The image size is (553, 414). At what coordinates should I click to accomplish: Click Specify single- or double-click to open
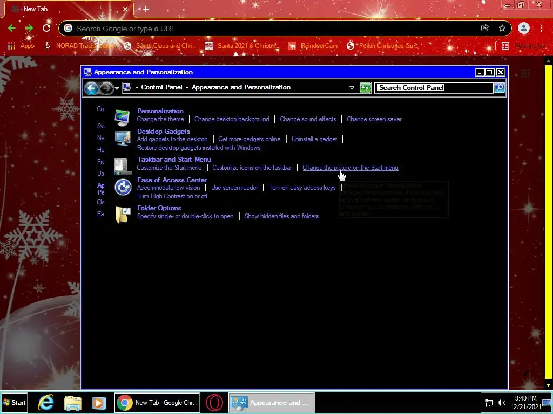185,216
